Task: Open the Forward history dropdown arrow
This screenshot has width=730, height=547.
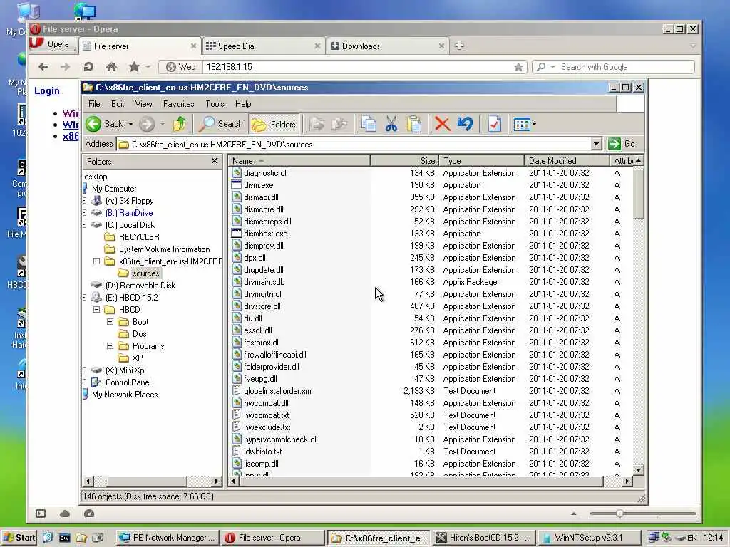Action: pos(163,124)
